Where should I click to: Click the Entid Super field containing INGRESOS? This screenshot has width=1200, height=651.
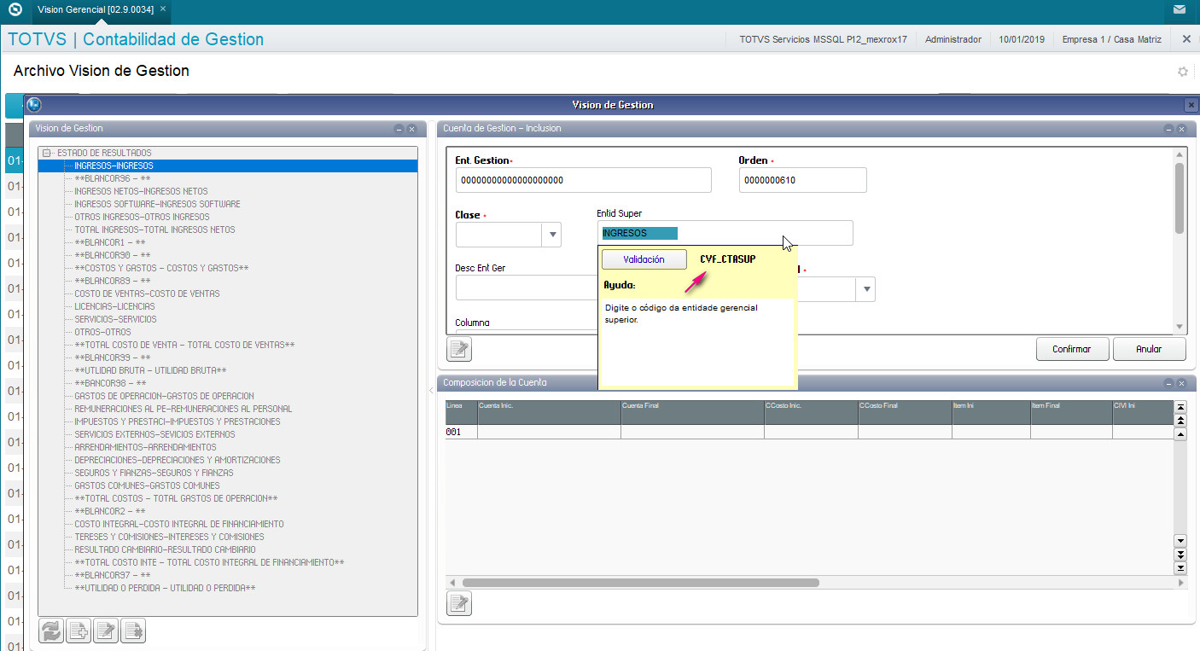725,233
